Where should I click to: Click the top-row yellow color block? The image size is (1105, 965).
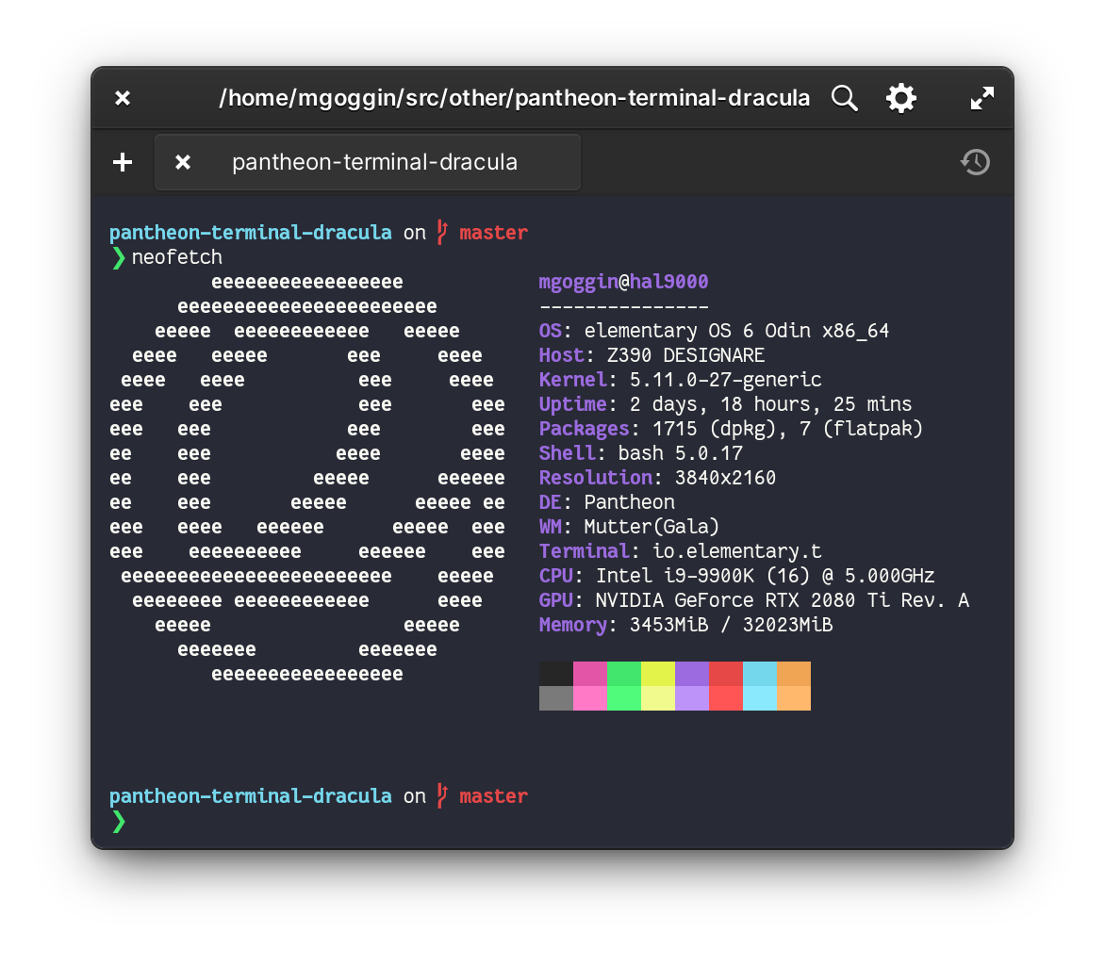click(x=658, y=674)
